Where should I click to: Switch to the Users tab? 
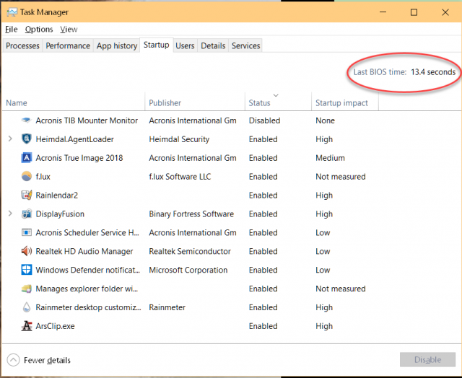tap(185, 45)
